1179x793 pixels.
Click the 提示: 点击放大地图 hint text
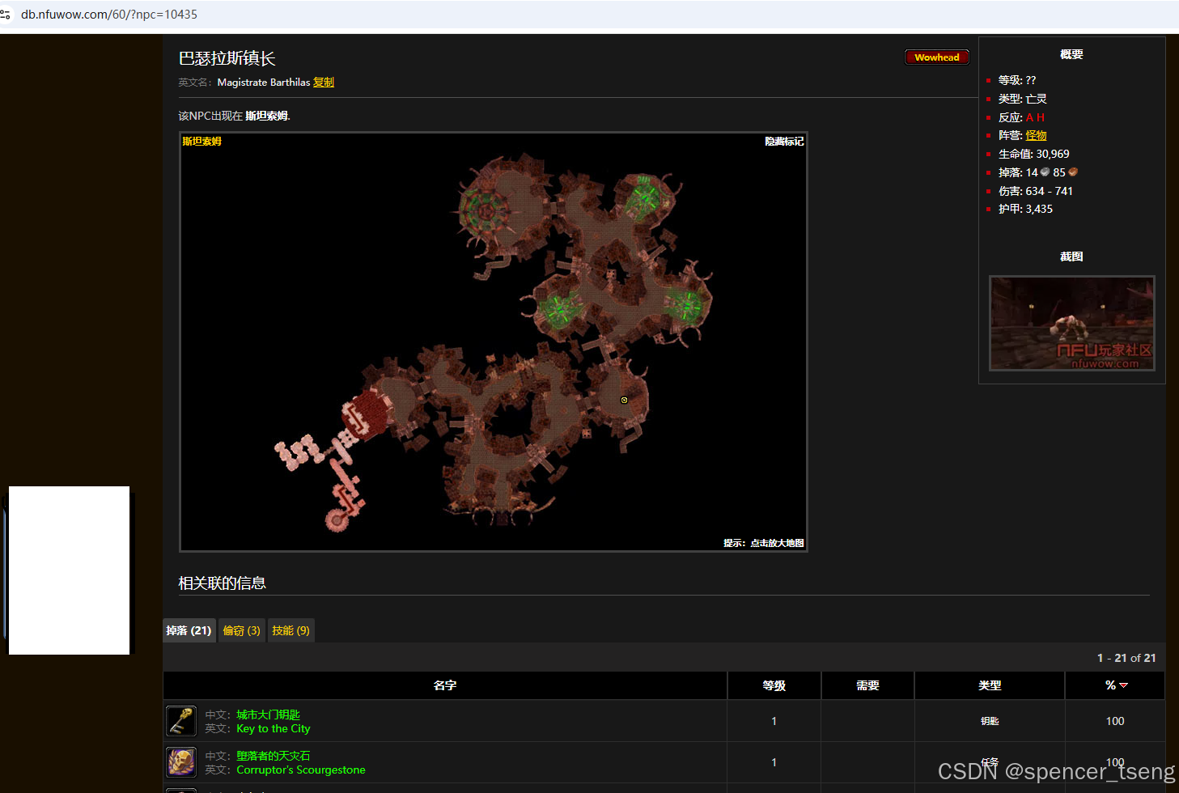(764, 543)
